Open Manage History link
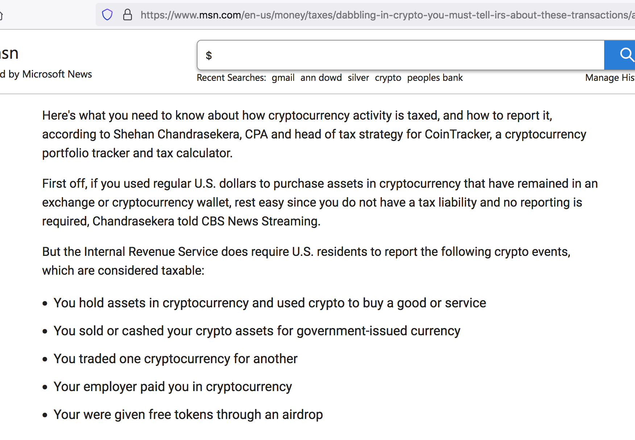The width and height of the screenshot is (635, 440). [x=610, y=78]
